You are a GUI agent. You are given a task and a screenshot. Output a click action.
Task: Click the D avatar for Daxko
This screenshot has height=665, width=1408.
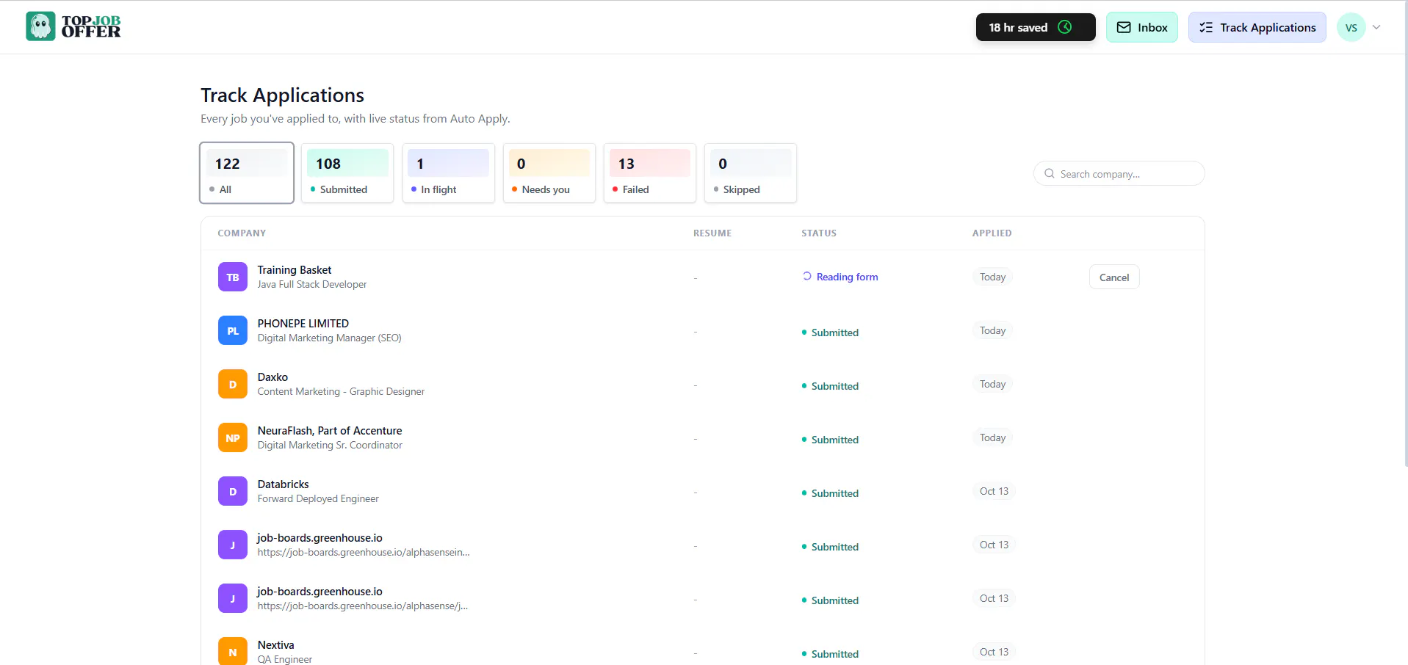click(233, 385)
